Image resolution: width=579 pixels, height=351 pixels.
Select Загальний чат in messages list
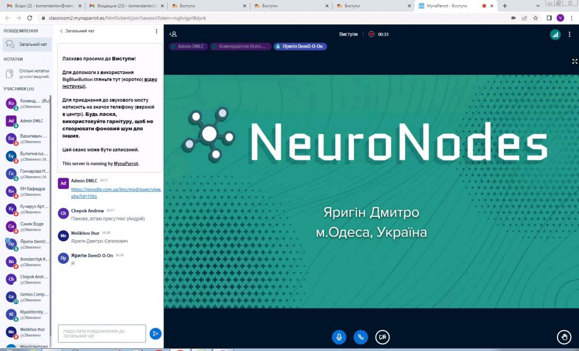coord(26,44)
